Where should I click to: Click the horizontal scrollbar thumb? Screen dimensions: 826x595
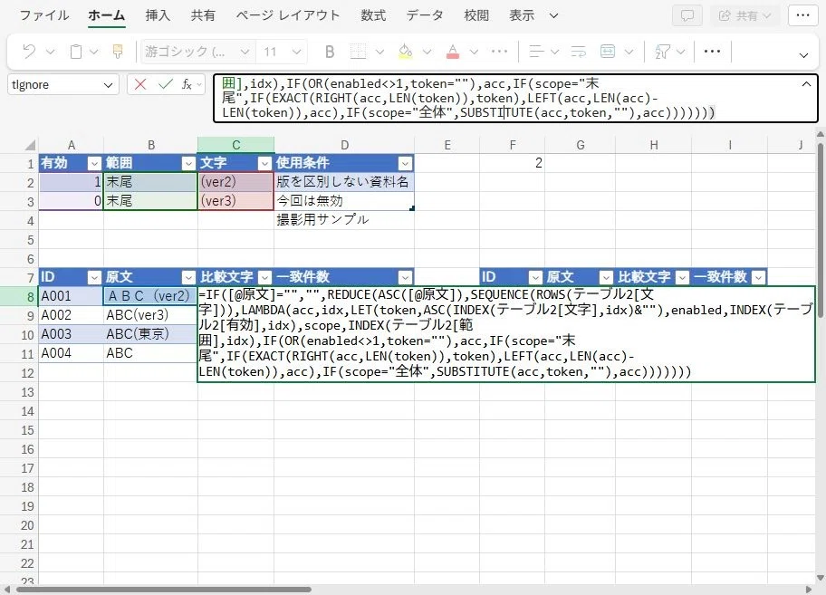click(163, 590)
